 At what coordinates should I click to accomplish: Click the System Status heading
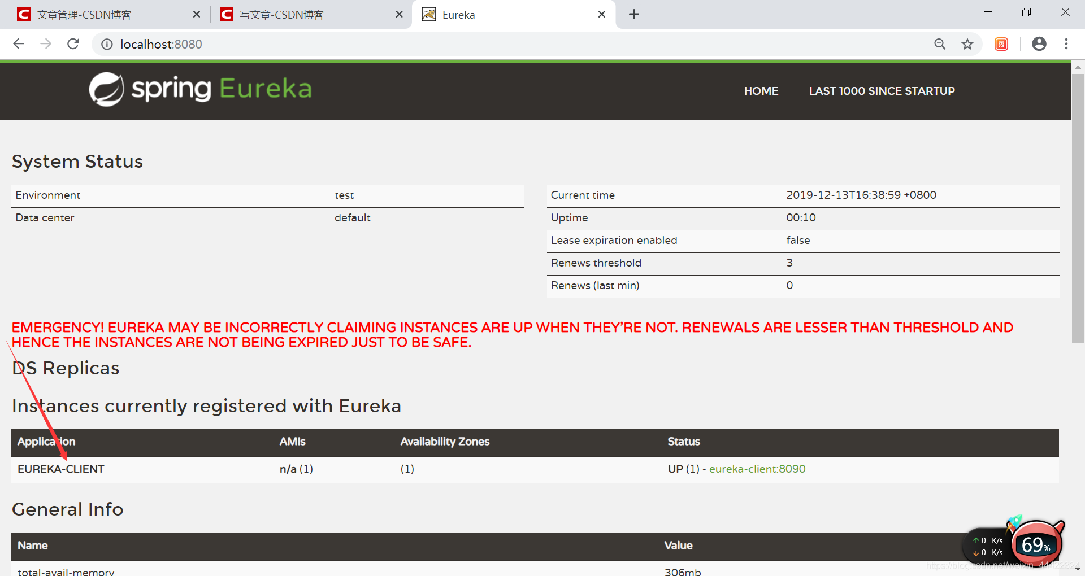(77, 162)
